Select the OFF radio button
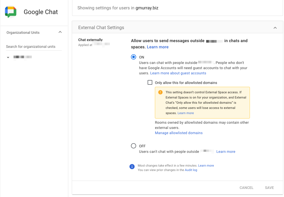 point(134,146)
